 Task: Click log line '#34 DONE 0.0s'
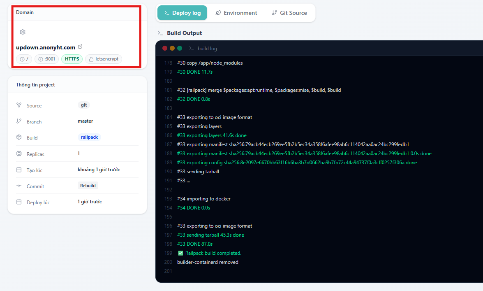[x=194, y=208]
